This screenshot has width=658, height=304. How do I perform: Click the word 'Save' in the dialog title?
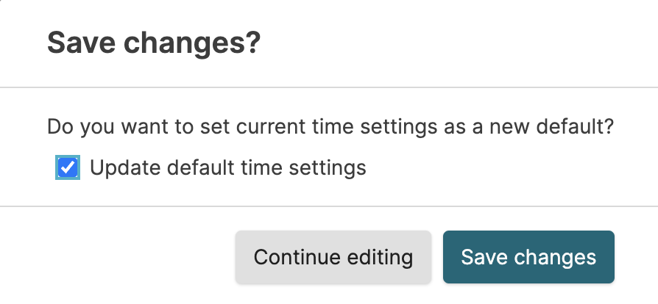click(77, 44)
